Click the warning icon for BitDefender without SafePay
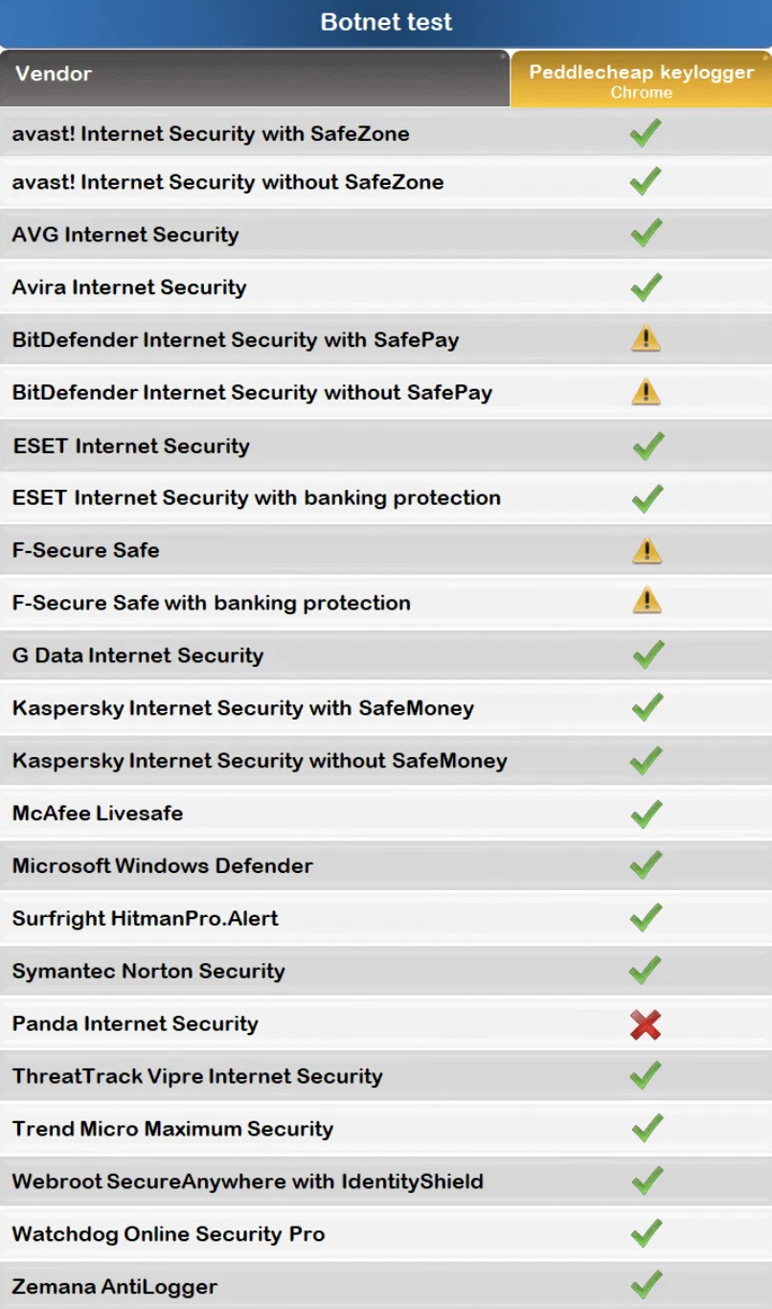This screenshot has width=772, height=1309. [x=647, y=391]
